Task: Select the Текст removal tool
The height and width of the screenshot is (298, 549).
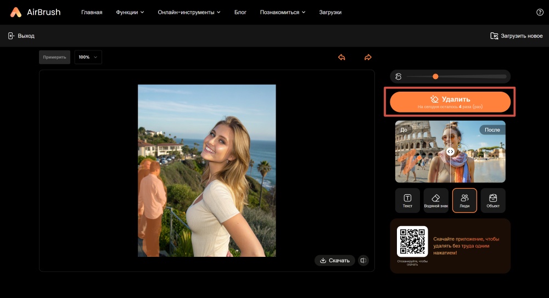Action: [407, 200]
